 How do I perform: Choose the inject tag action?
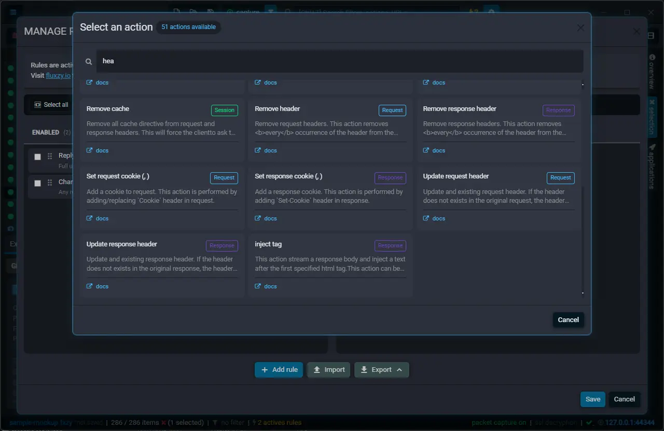click(330, 266)
